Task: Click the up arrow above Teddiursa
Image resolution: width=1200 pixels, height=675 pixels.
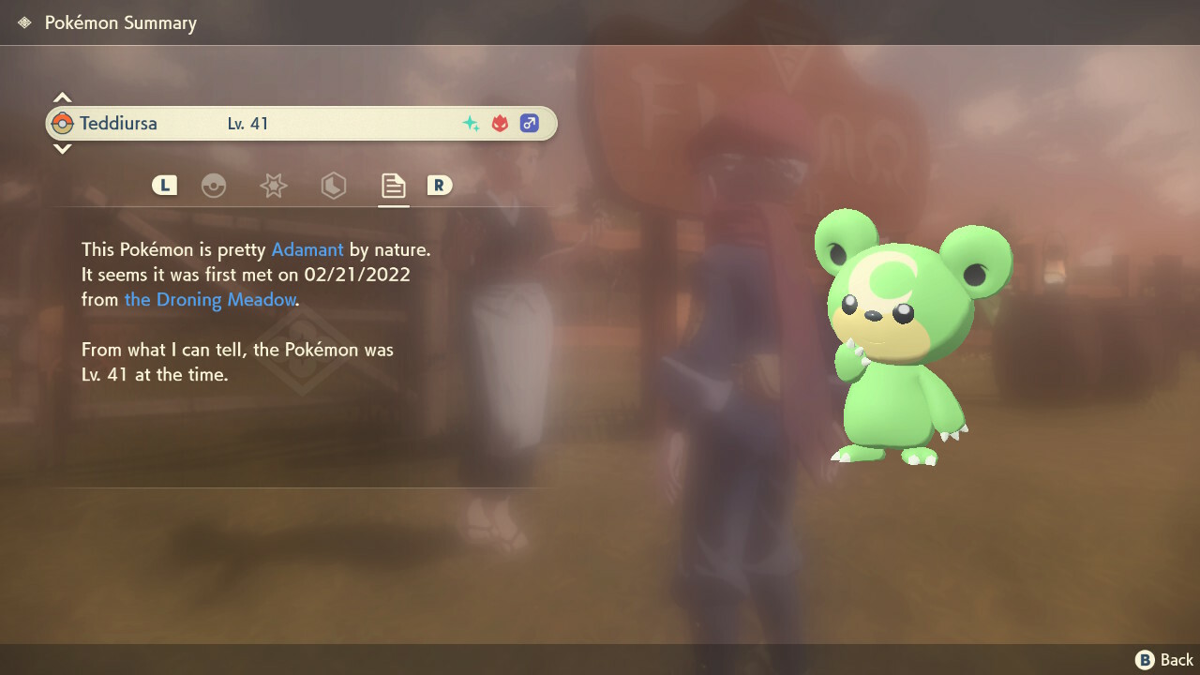Action: pyautogui.click(x=62, y=97)
